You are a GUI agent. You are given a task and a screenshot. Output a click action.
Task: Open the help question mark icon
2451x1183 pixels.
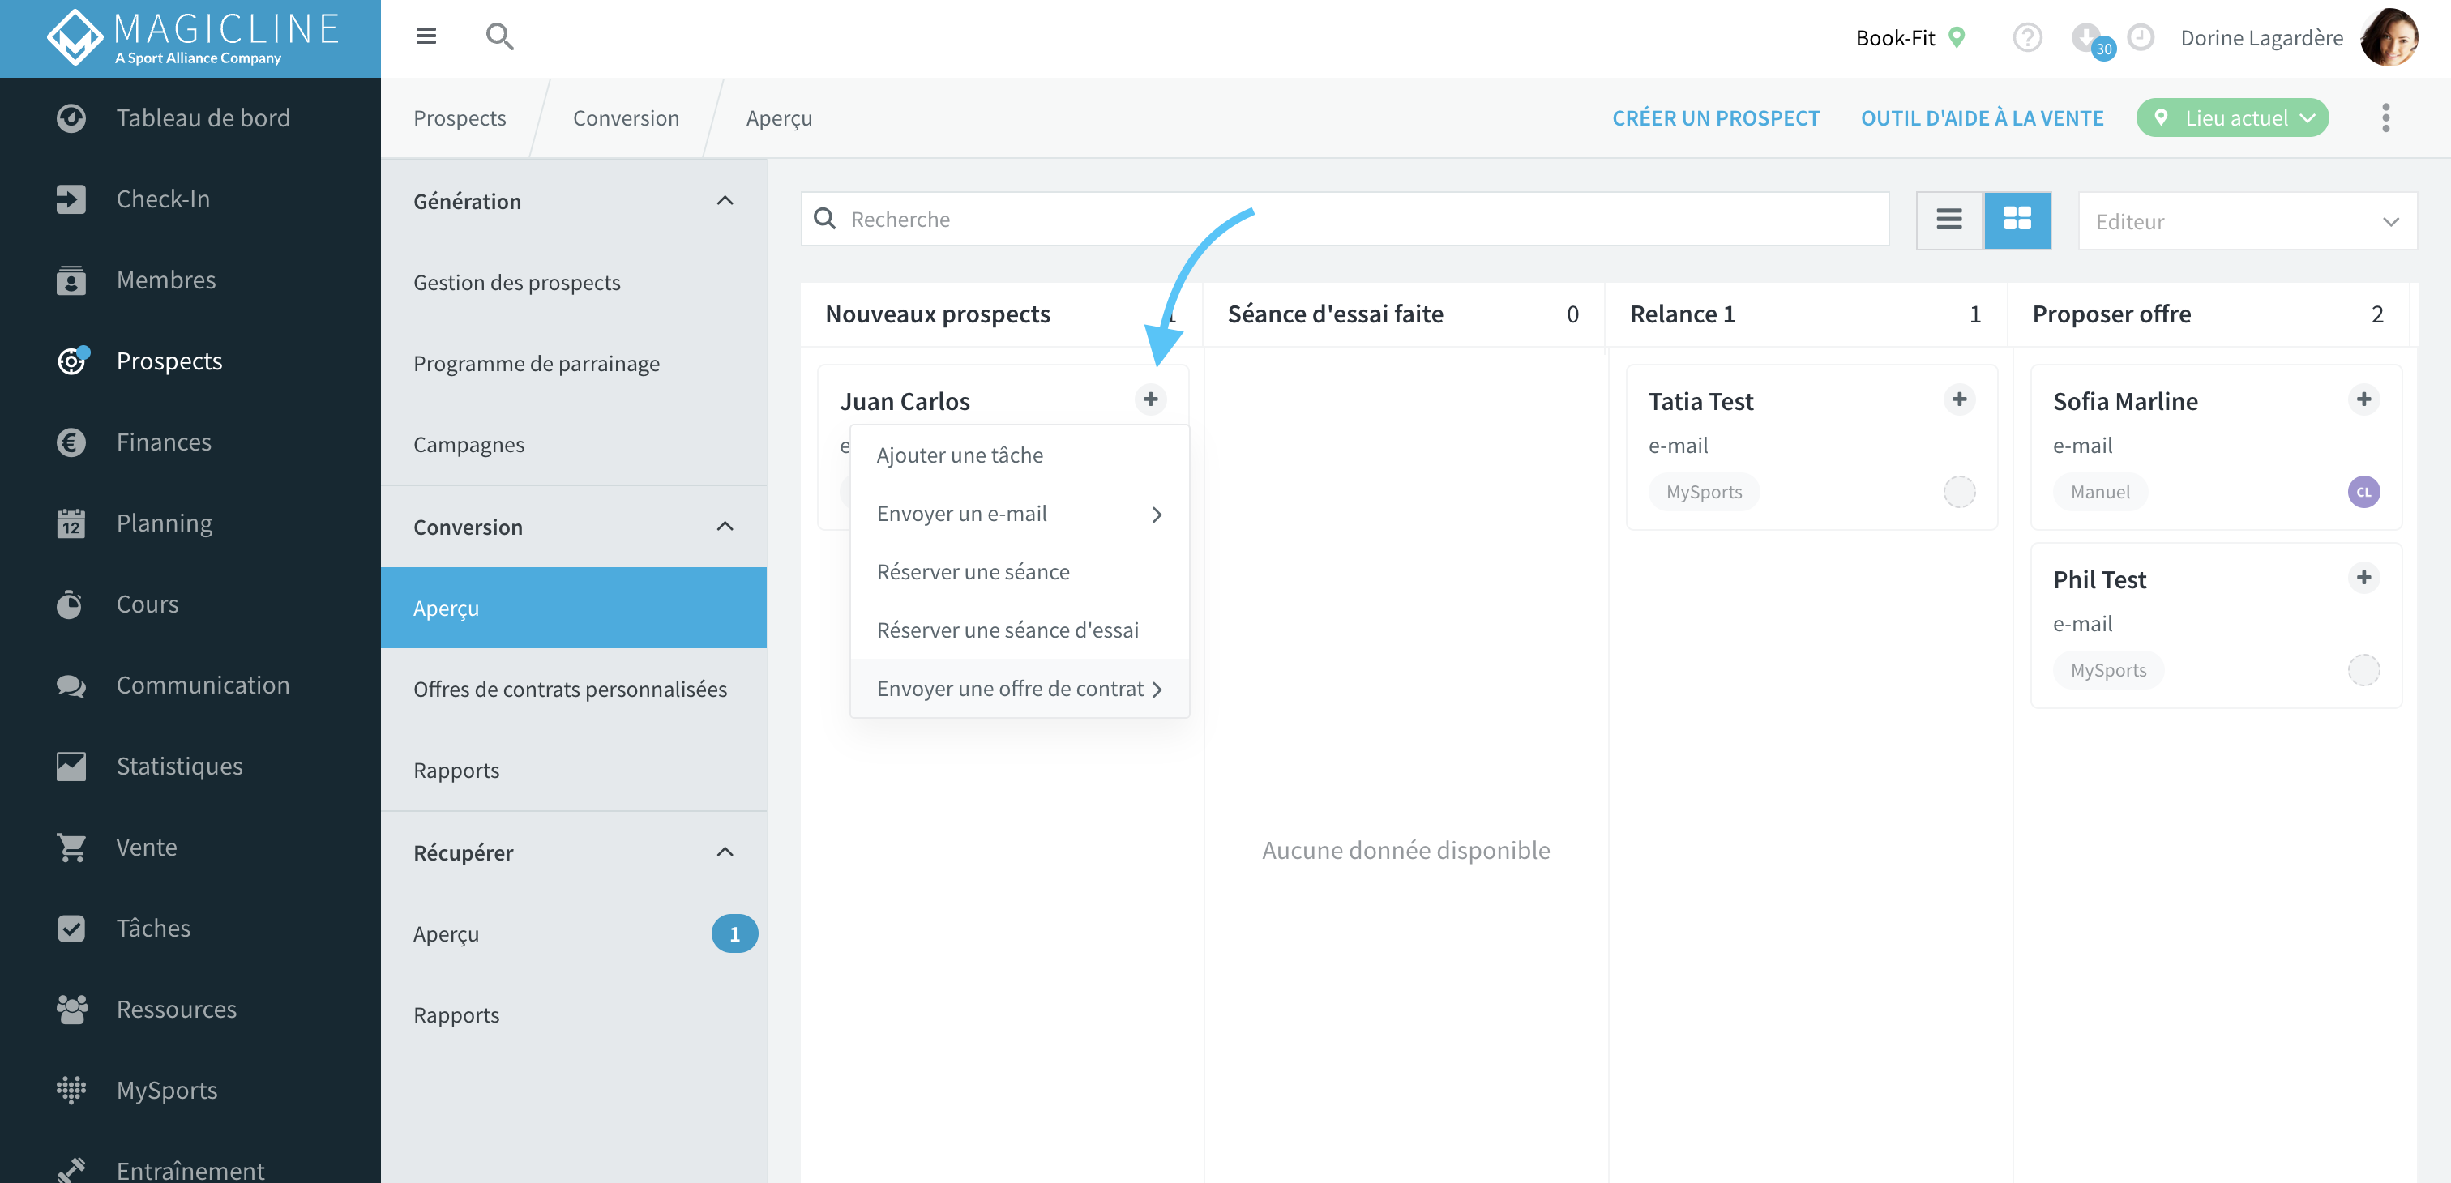tap(2026, 38)
